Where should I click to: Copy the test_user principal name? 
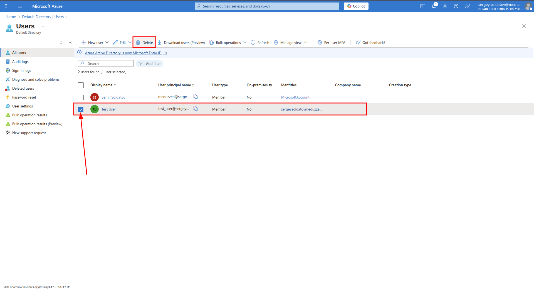point(196,108)
